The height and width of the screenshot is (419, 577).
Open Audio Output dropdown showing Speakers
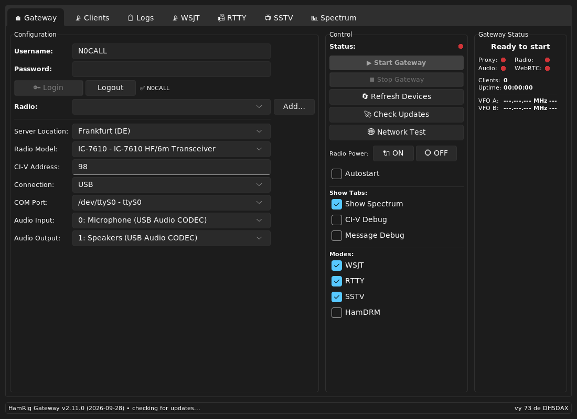click(172, 238)
